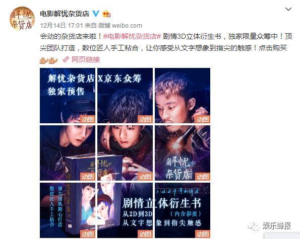Click the second pointing-hand emoji
The width and height of the screenshot is (300, 239).
(53, 60)
